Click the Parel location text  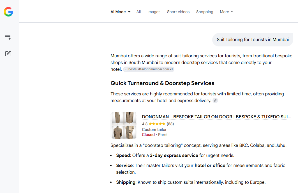point(163,135)
